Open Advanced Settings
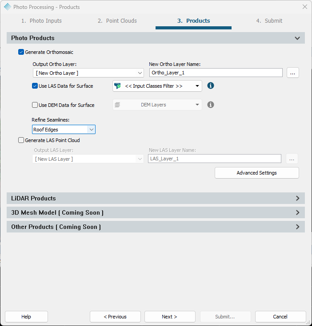 [257, 173]
